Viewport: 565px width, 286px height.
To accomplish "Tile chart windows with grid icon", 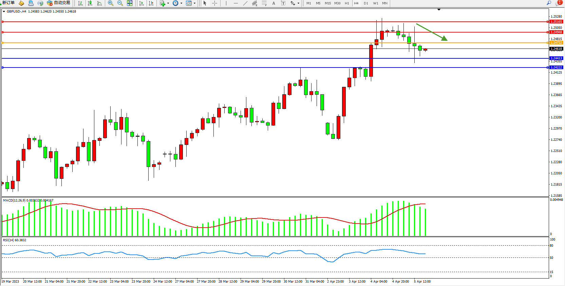I will point(130,3).
